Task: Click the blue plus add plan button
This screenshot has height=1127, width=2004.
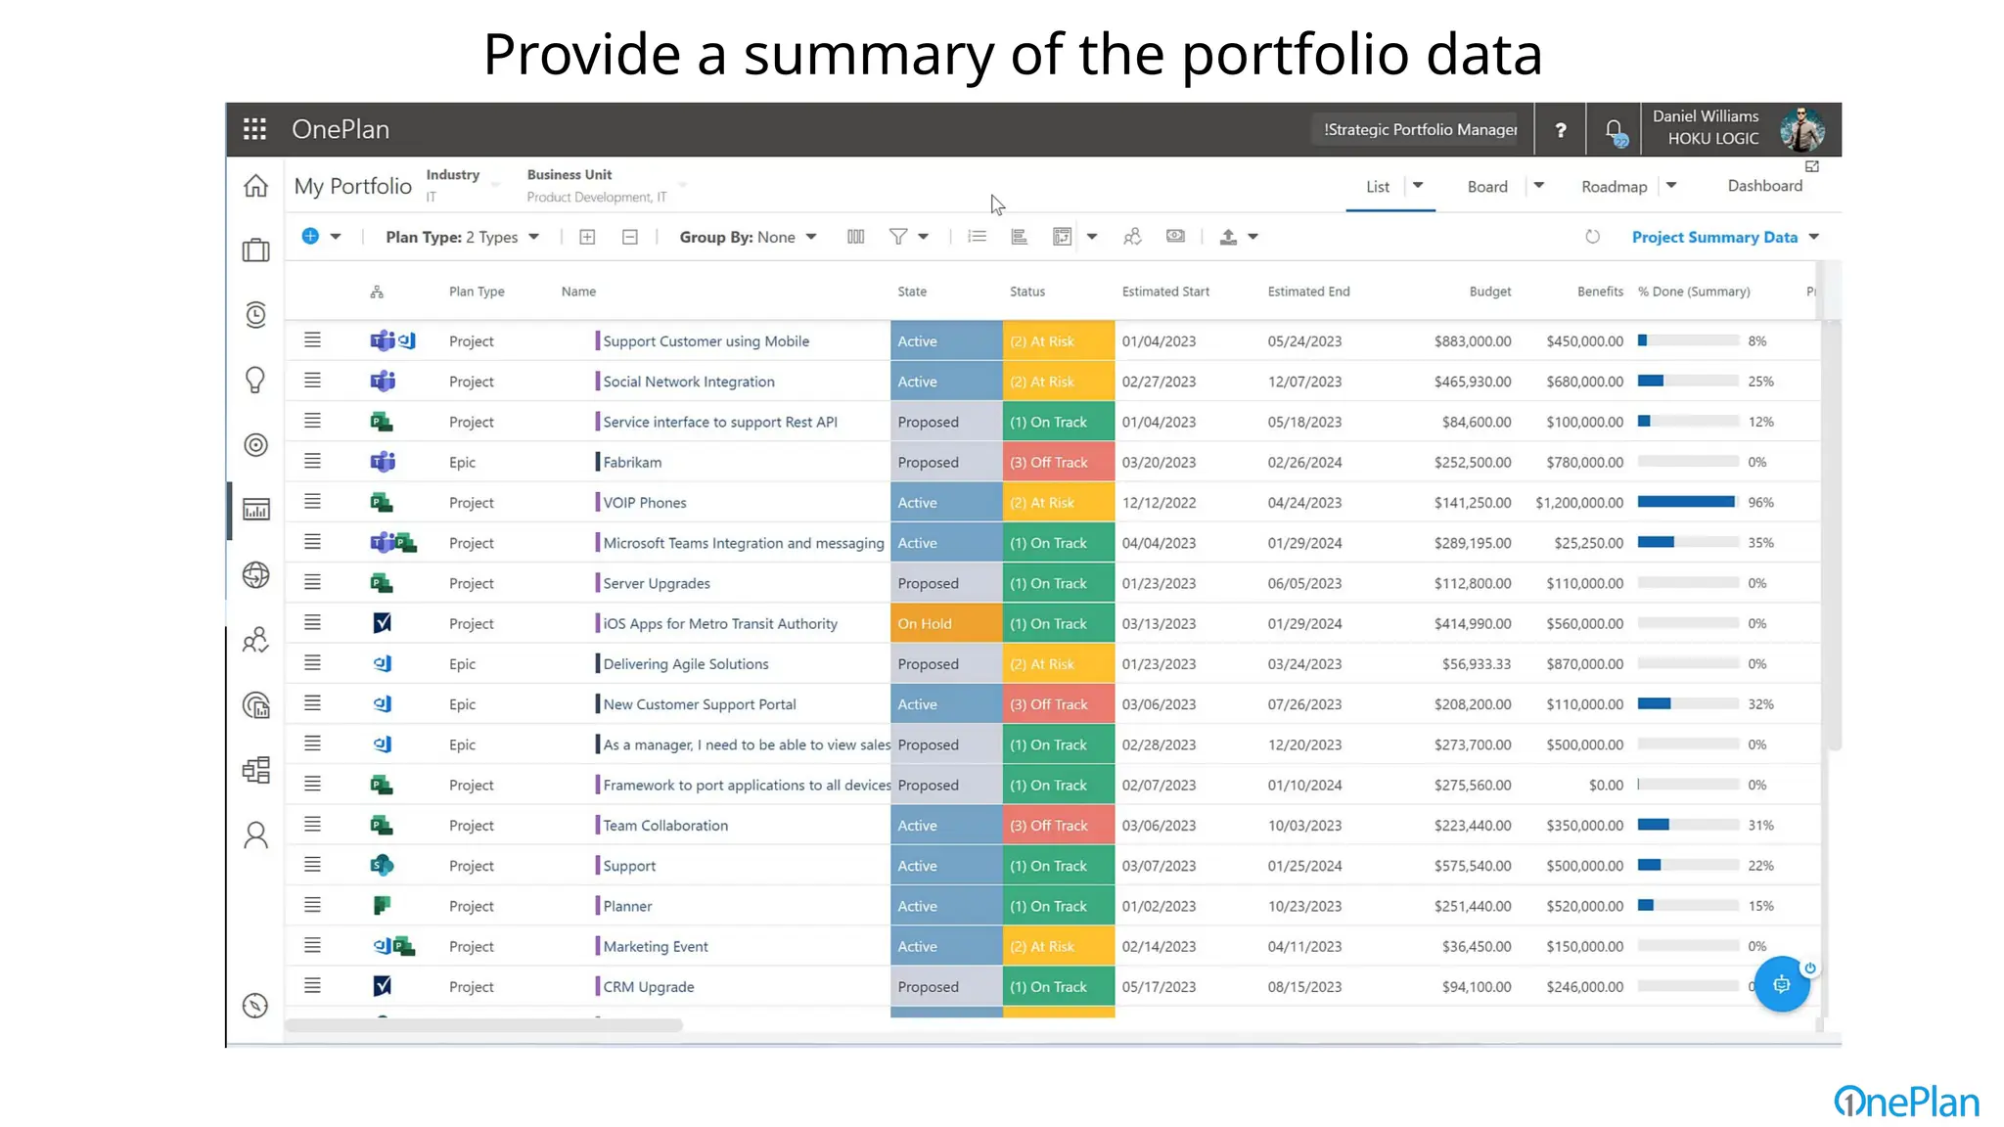Action: [310, 236]
